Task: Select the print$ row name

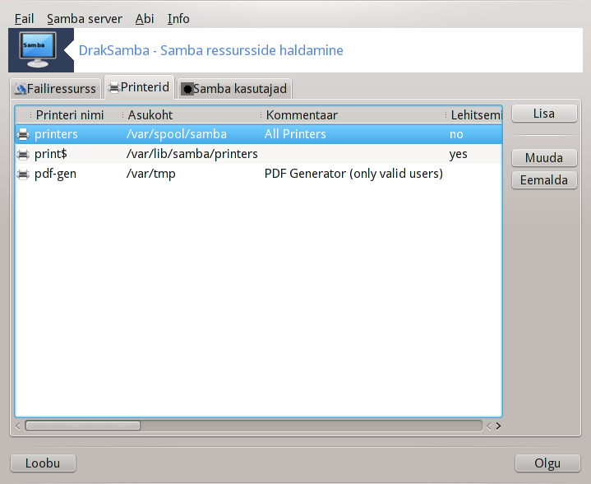Action: click(x=50, y=154)
